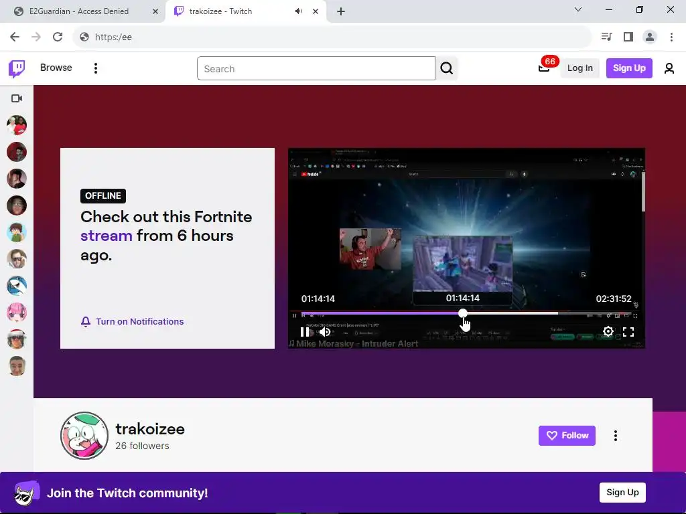Open the last sidebar channel avatar
The height and width of the screenshot is (514, 686).
(17, 366)
